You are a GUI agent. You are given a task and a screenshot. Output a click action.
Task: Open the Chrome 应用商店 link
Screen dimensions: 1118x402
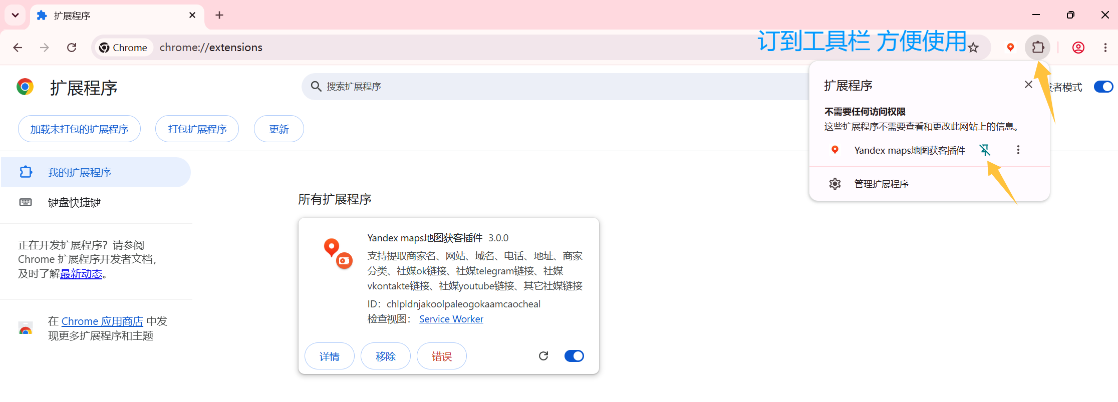(x=102, y=321)
